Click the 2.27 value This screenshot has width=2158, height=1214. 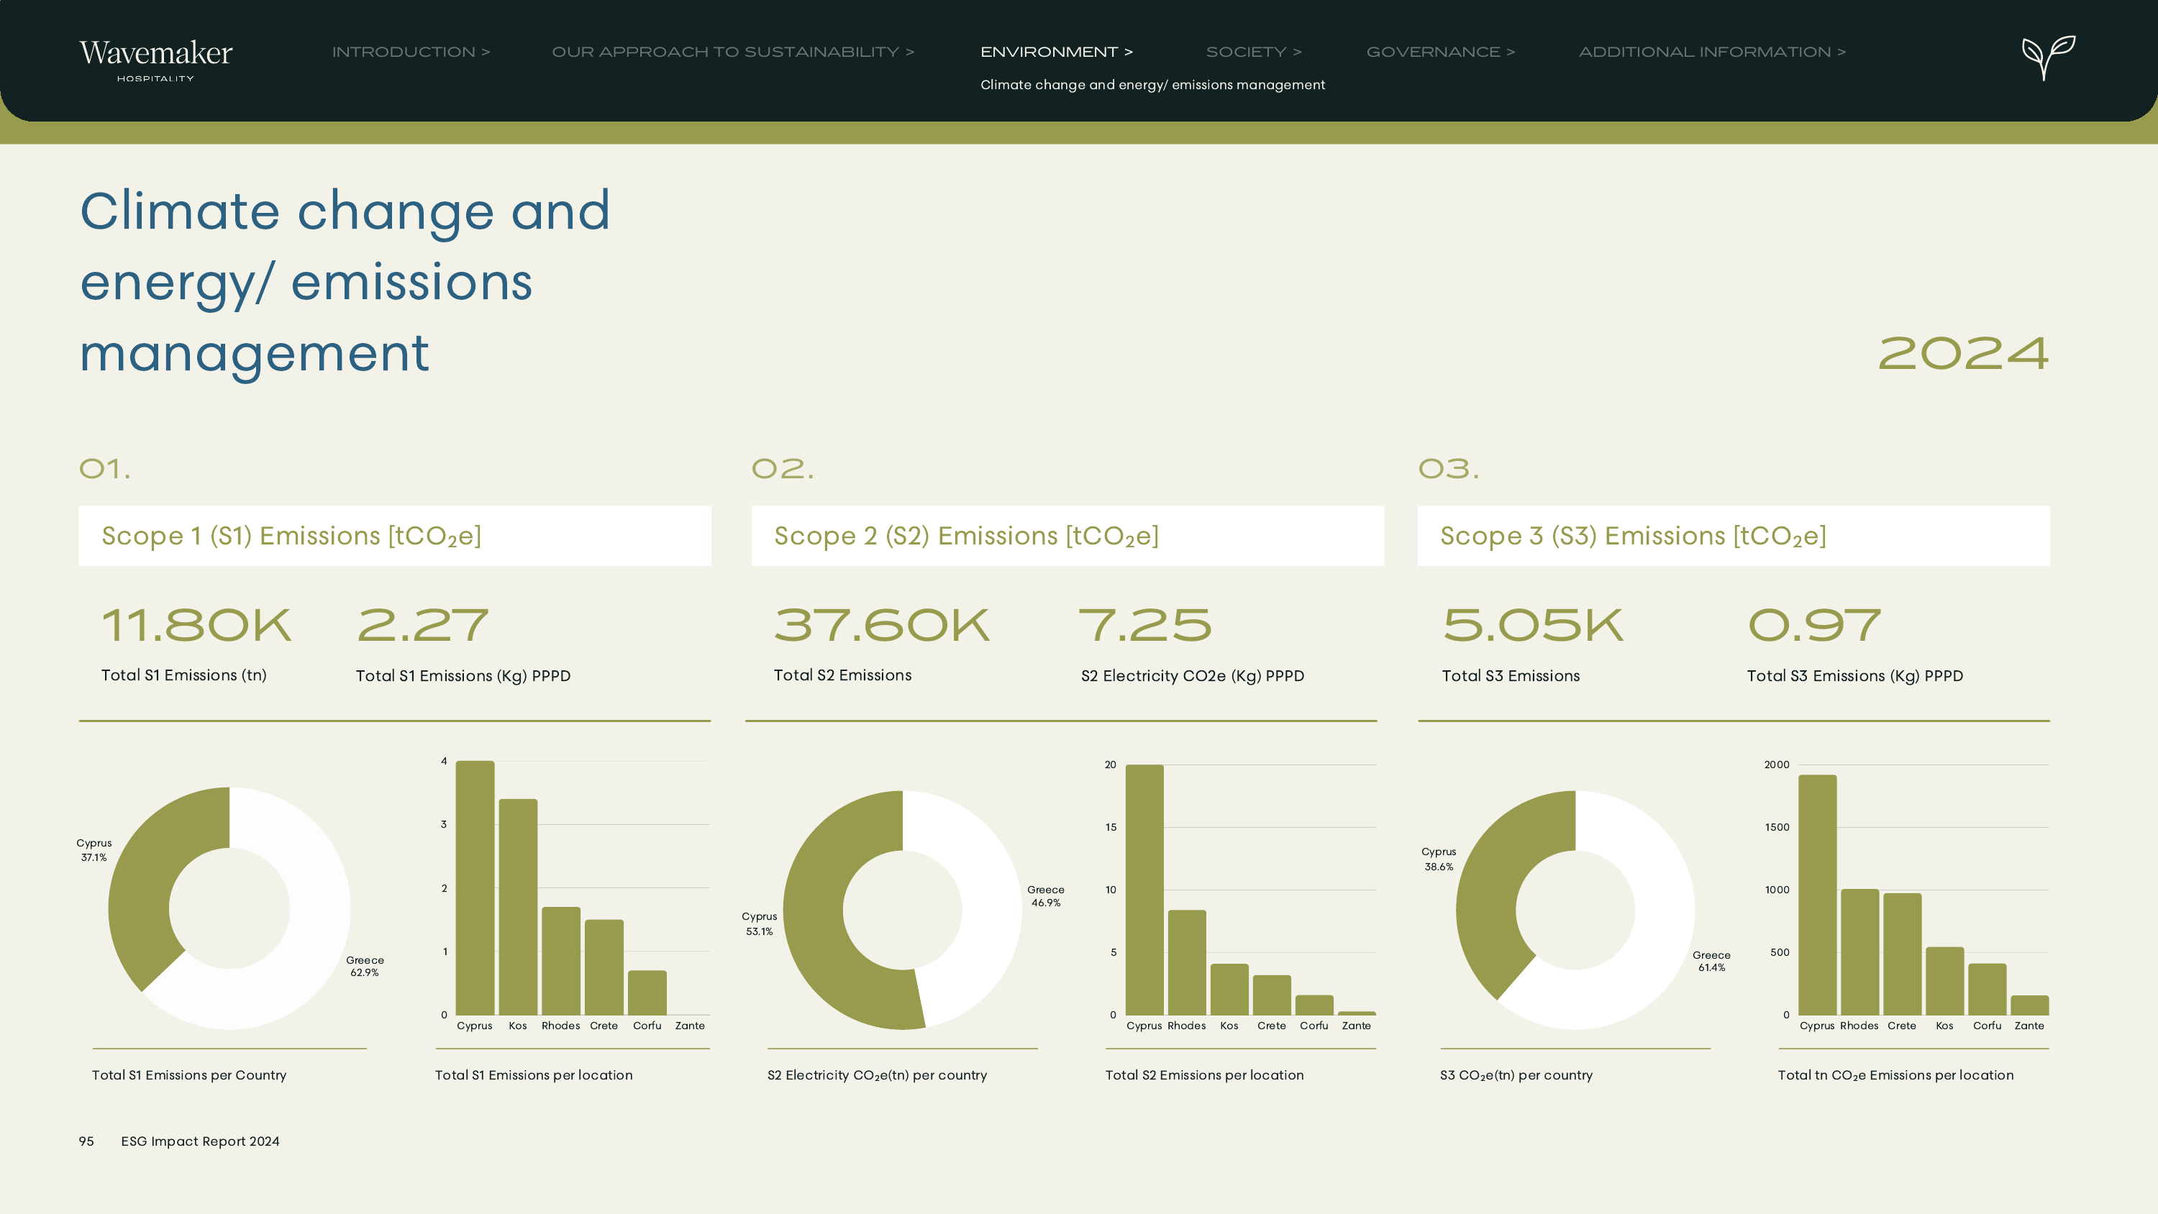click(x=422, y=626)
